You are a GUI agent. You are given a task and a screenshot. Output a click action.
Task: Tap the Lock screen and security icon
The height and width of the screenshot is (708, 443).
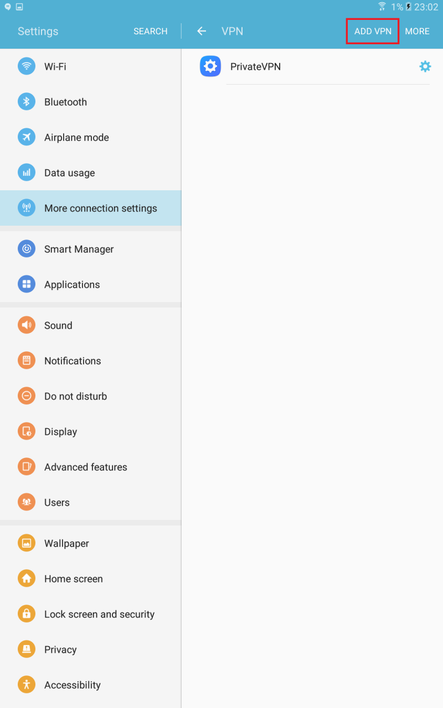(x=27, y=614)
